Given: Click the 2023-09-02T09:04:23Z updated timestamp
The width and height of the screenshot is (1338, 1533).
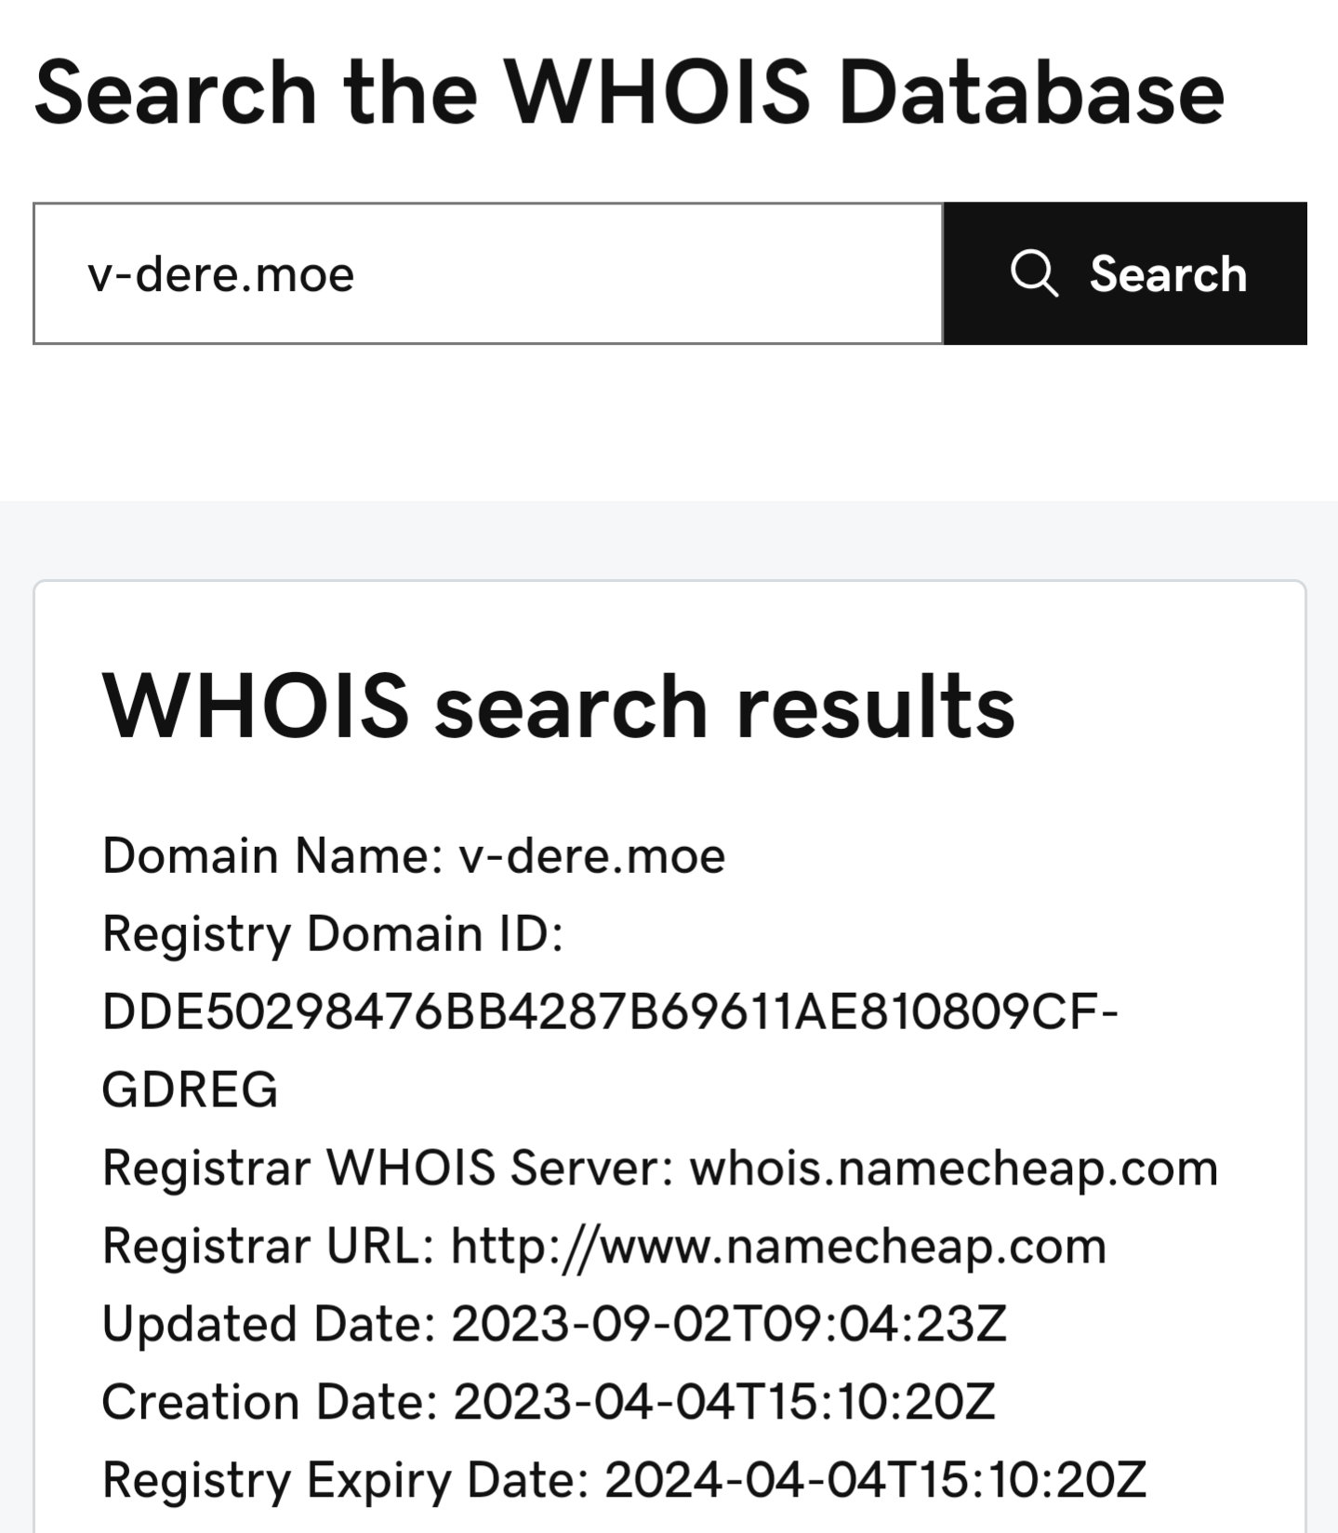Looking at the screenshot, I should (729, 1324).
